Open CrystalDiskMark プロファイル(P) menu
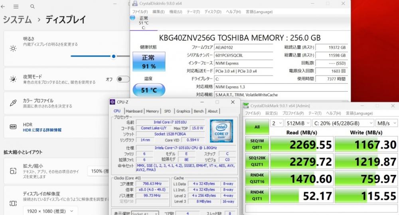 coord(292,113)
